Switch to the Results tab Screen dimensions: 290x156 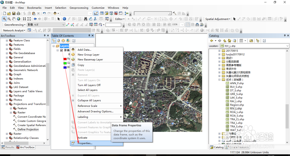point(8,147)
